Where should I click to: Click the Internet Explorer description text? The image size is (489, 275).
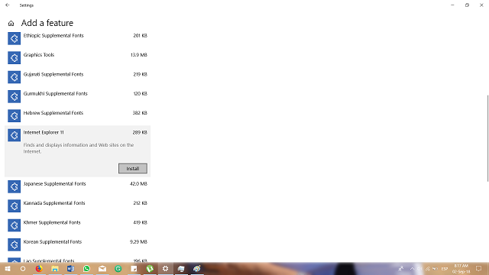pyautogui.click(x=79, y=148)
